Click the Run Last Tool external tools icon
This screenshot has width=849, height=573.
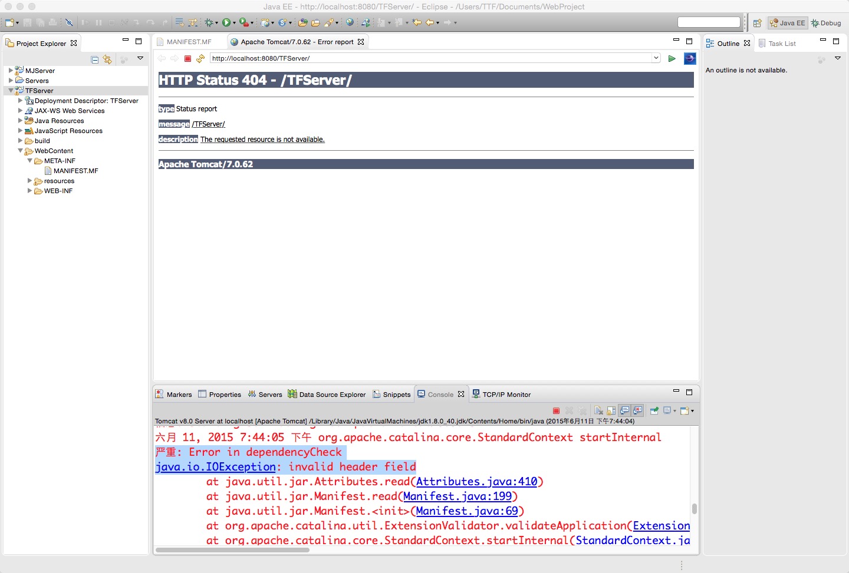(243, 23)
